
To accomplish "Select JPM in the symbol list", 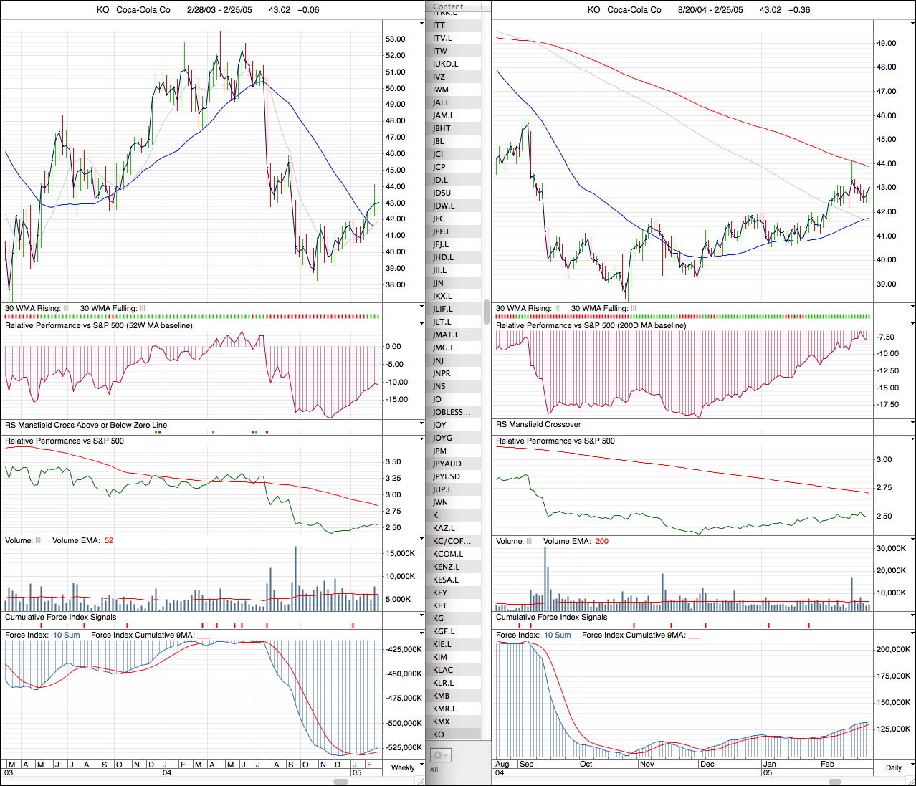I will coord(439,451).
